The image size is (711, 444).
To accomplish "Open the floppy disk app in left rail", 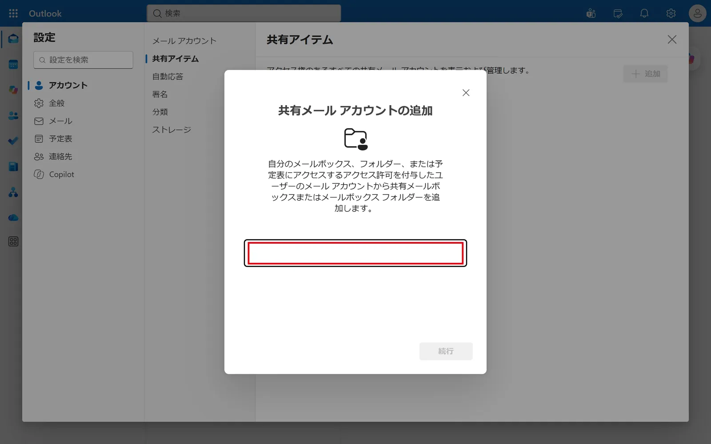I will [13, 166].
